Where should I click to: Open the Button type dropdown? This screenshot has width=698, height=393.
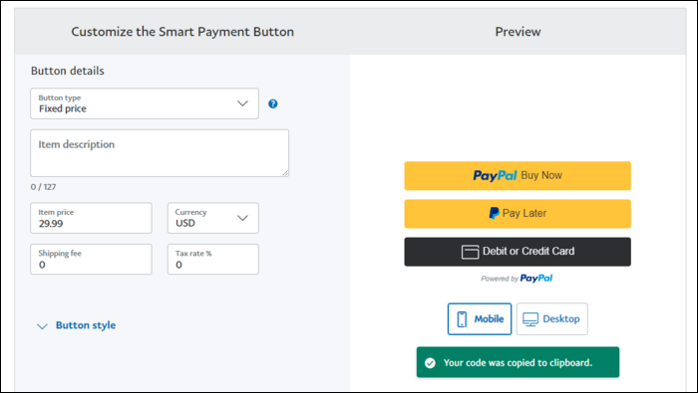[145, 103]
